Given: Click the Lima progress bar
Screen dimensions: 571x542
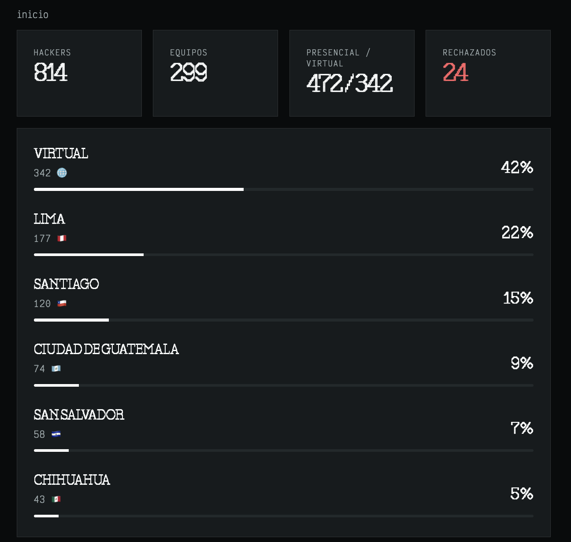Looking at the screenshot, I should coord(283,255).
